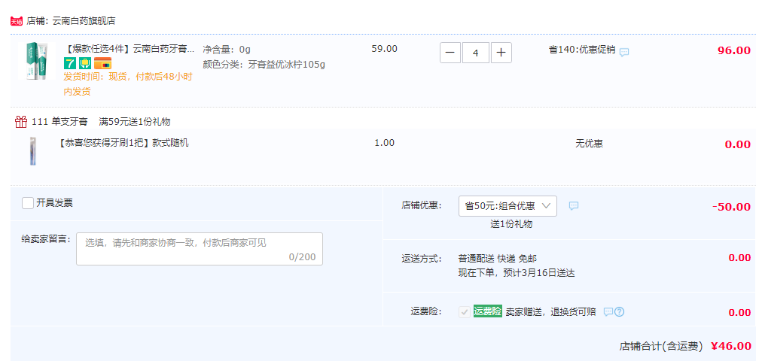
Task: Toggle the 运费险 shipping insurance checkbox
Action: (x=465, y=311)
